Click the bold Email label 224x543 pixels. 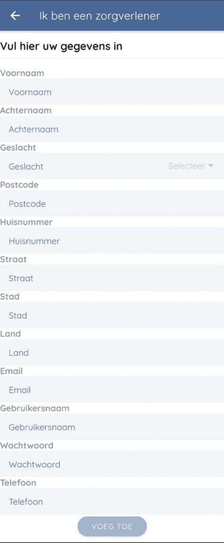tap(12, 371)
